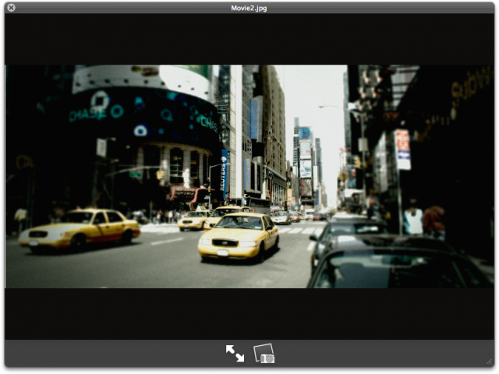Grab the window resize grip corner
Screen dimensions: 499x374
coord(489,362)
